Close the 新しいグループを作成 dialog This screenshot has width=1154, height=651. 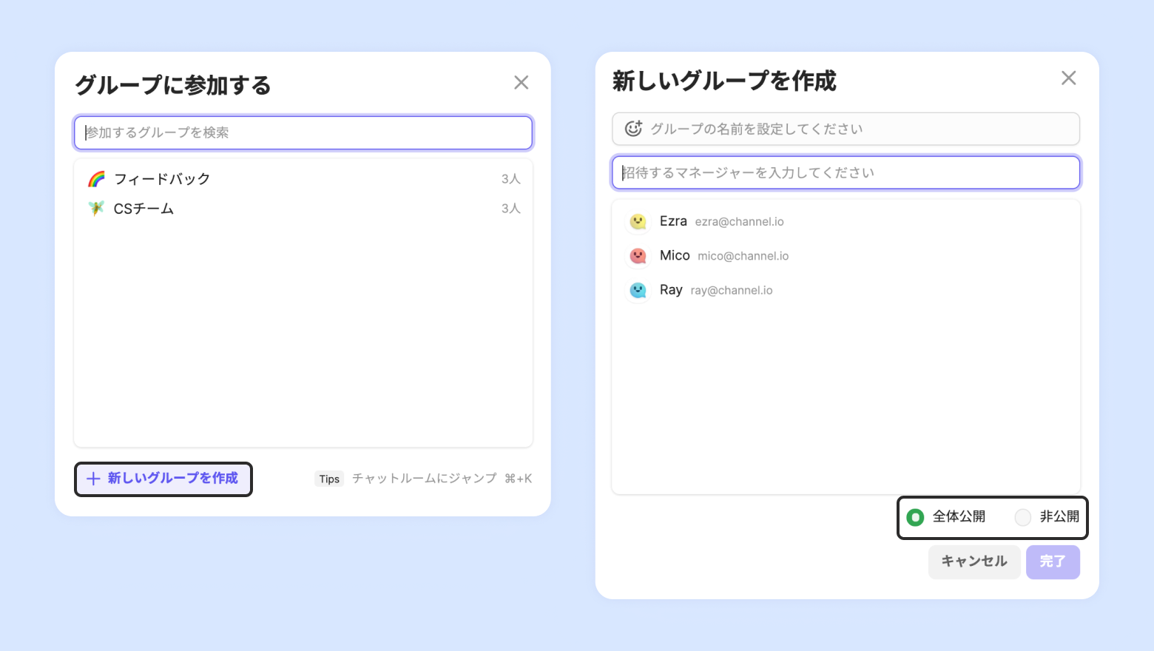pos(1068,78)
